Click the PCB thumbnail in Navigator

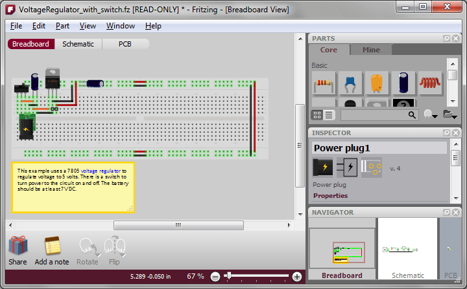coord(450,249)
